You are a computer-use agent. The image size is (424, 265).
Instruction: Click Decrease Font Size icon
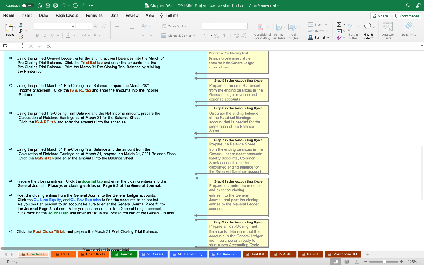click(104, 26)
